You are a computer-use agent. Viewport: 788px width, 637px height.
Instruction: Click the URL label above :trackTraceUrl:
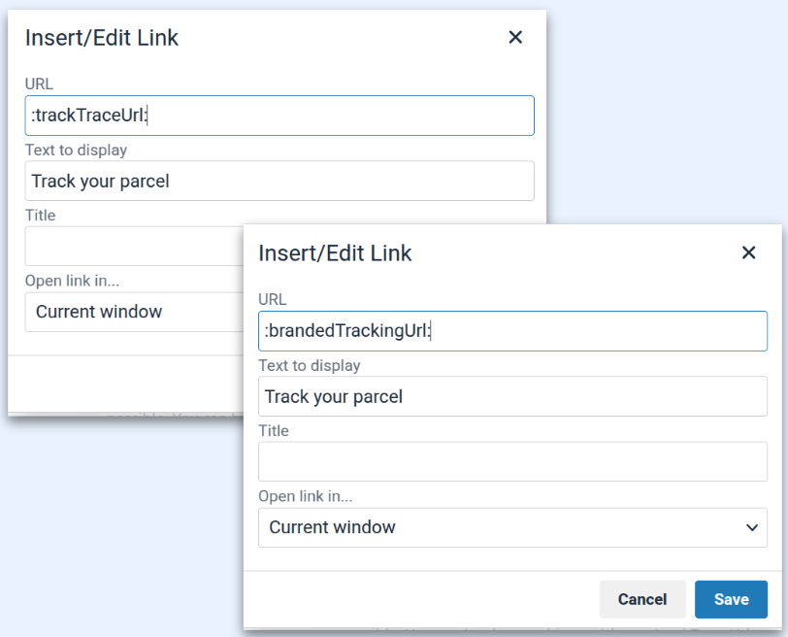(x=39, y=84)
